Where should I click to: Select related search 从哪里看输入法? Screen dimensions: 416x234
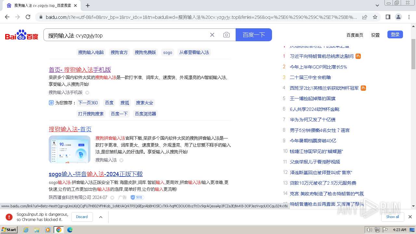point(194,52)
